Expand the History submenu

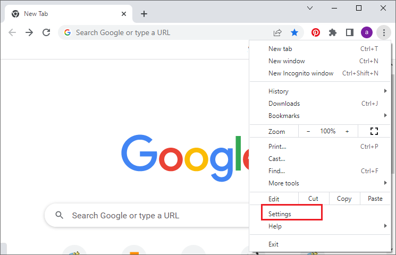pyautogui.click(x=320, y=91)
